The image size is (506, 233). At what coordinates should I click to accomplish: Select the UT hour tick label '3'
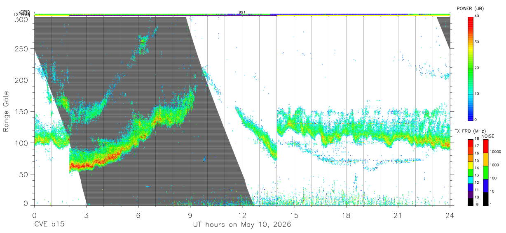[86, 215]
